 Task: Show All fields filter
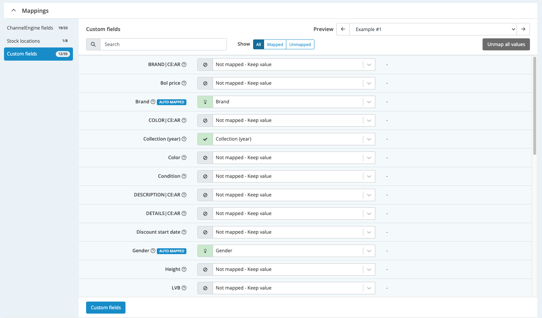click(259, 45)
